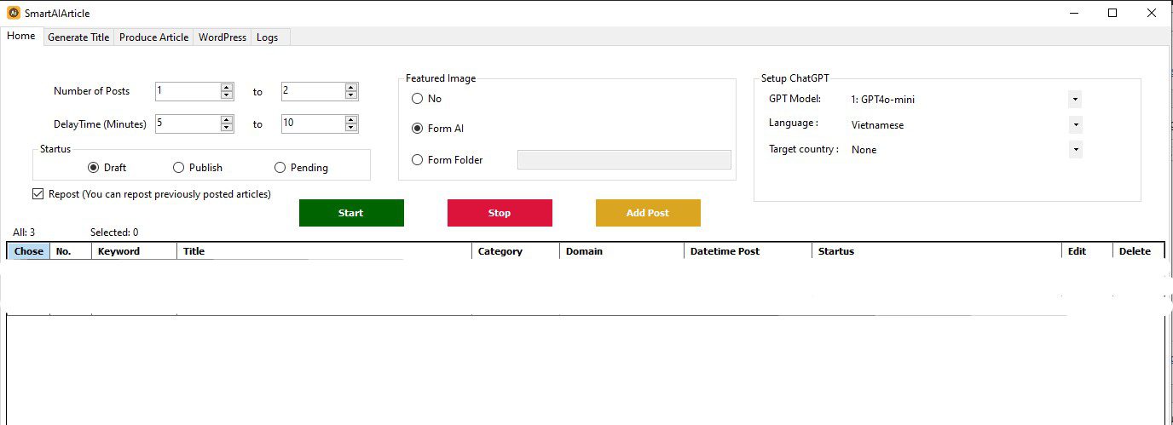Select Form AI featured image option

437,129
